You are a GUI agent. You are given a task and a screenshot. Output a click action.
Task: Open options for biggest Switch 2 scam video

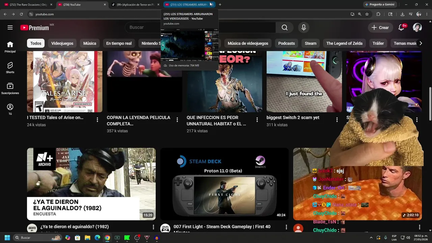point(337,120)
